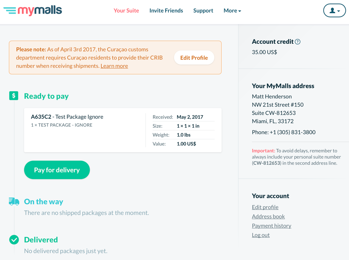Go to Your Suite tab

[126, 10]
